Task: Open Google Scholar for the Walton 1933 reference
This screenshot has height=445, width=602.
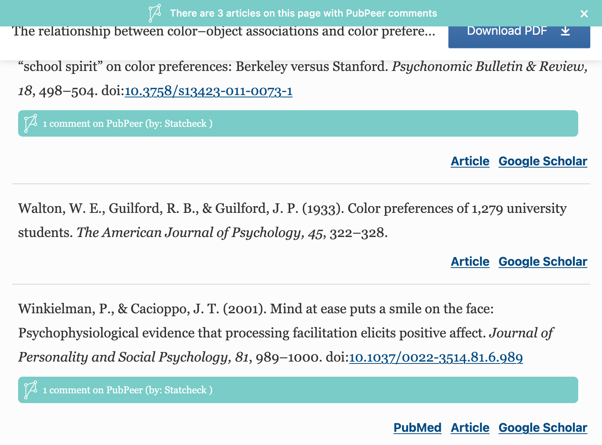Action: pos(542,261)
